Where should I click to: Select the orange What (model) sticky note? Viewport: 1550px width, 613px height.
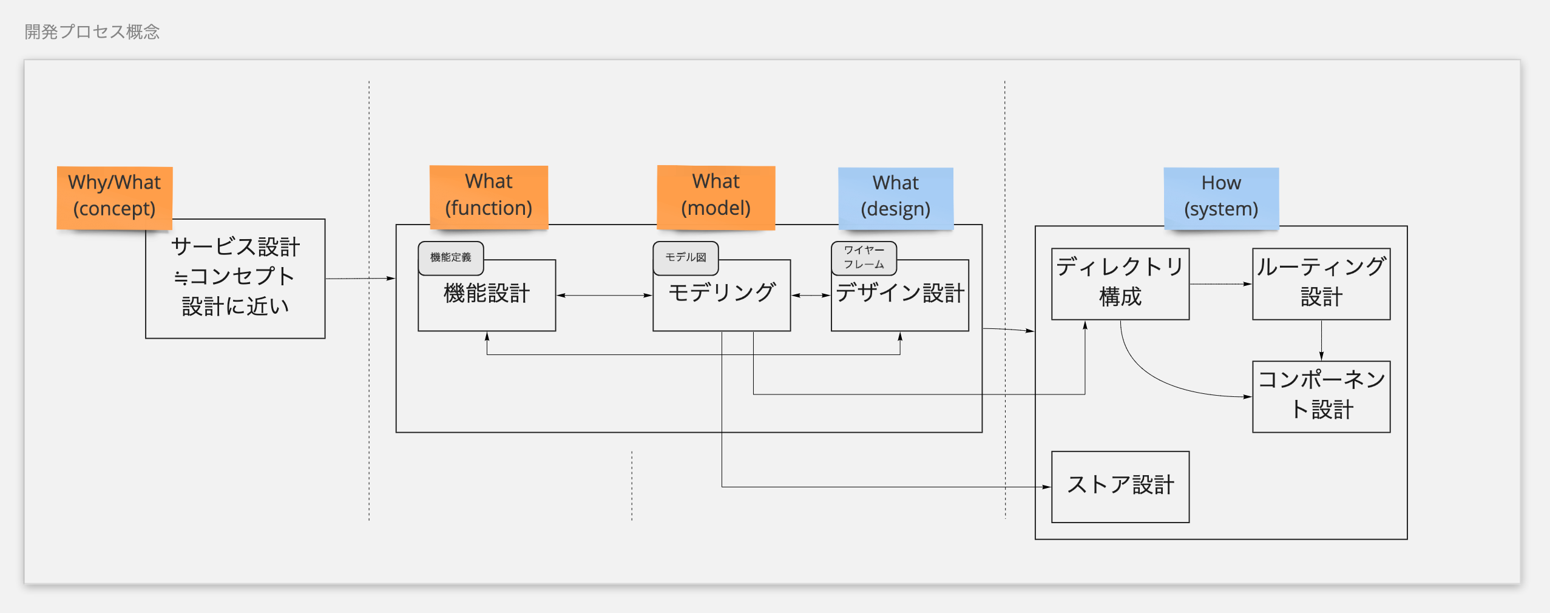coord(716,195)
